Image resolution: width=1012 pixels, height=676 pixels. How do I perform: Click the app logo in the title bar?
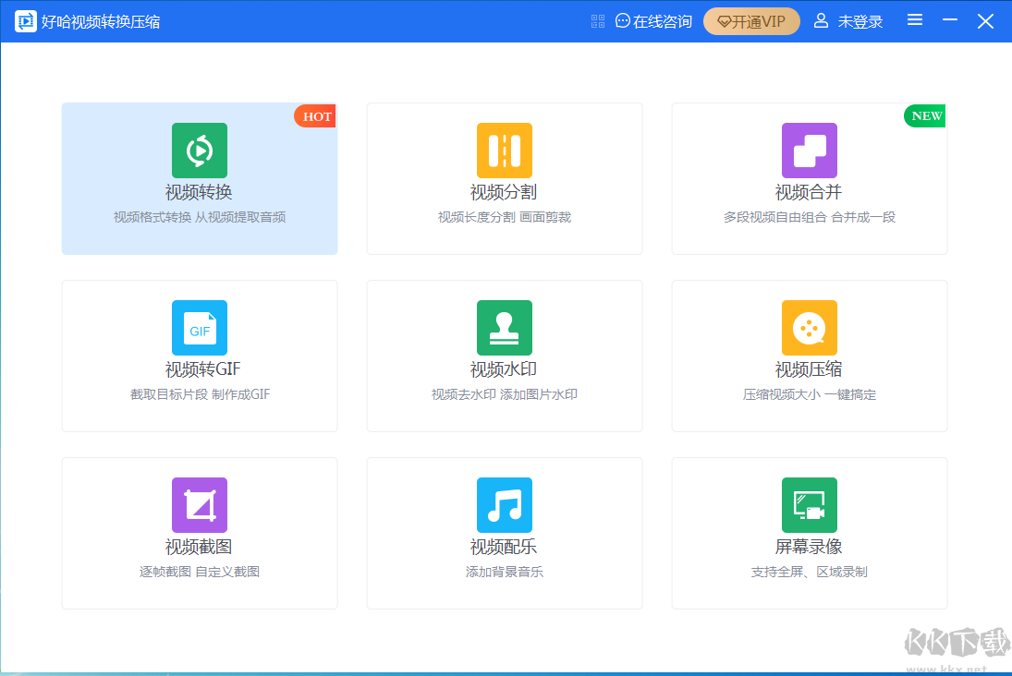click(24, 20)
